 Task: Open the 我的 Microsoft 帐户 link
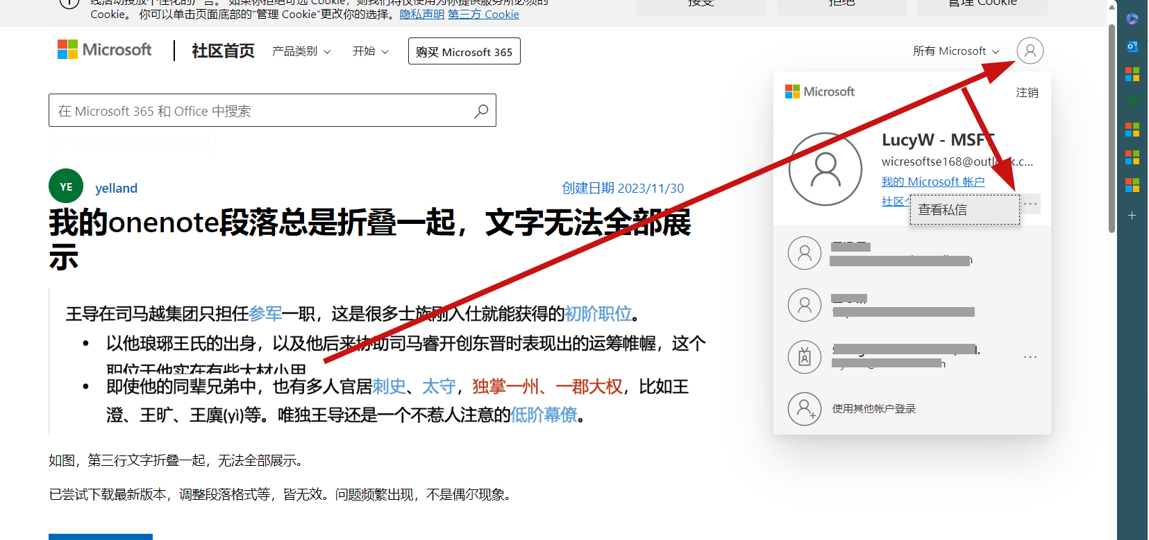pos(933,182)
